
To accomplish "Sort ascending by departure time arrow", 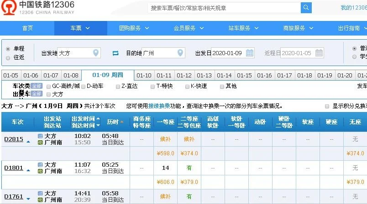I will [98, 119].
